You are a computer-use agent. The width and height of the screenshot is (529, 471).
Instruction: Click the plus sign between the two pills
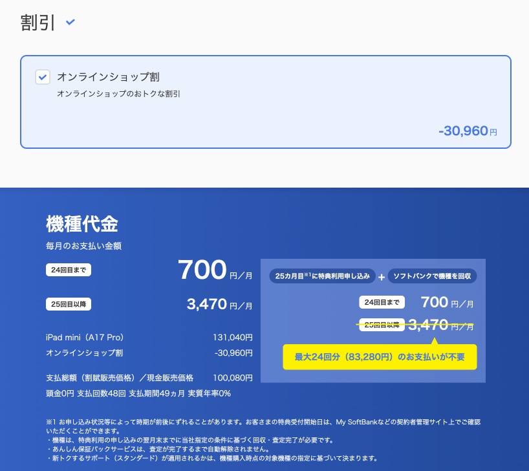click(382, 277)
